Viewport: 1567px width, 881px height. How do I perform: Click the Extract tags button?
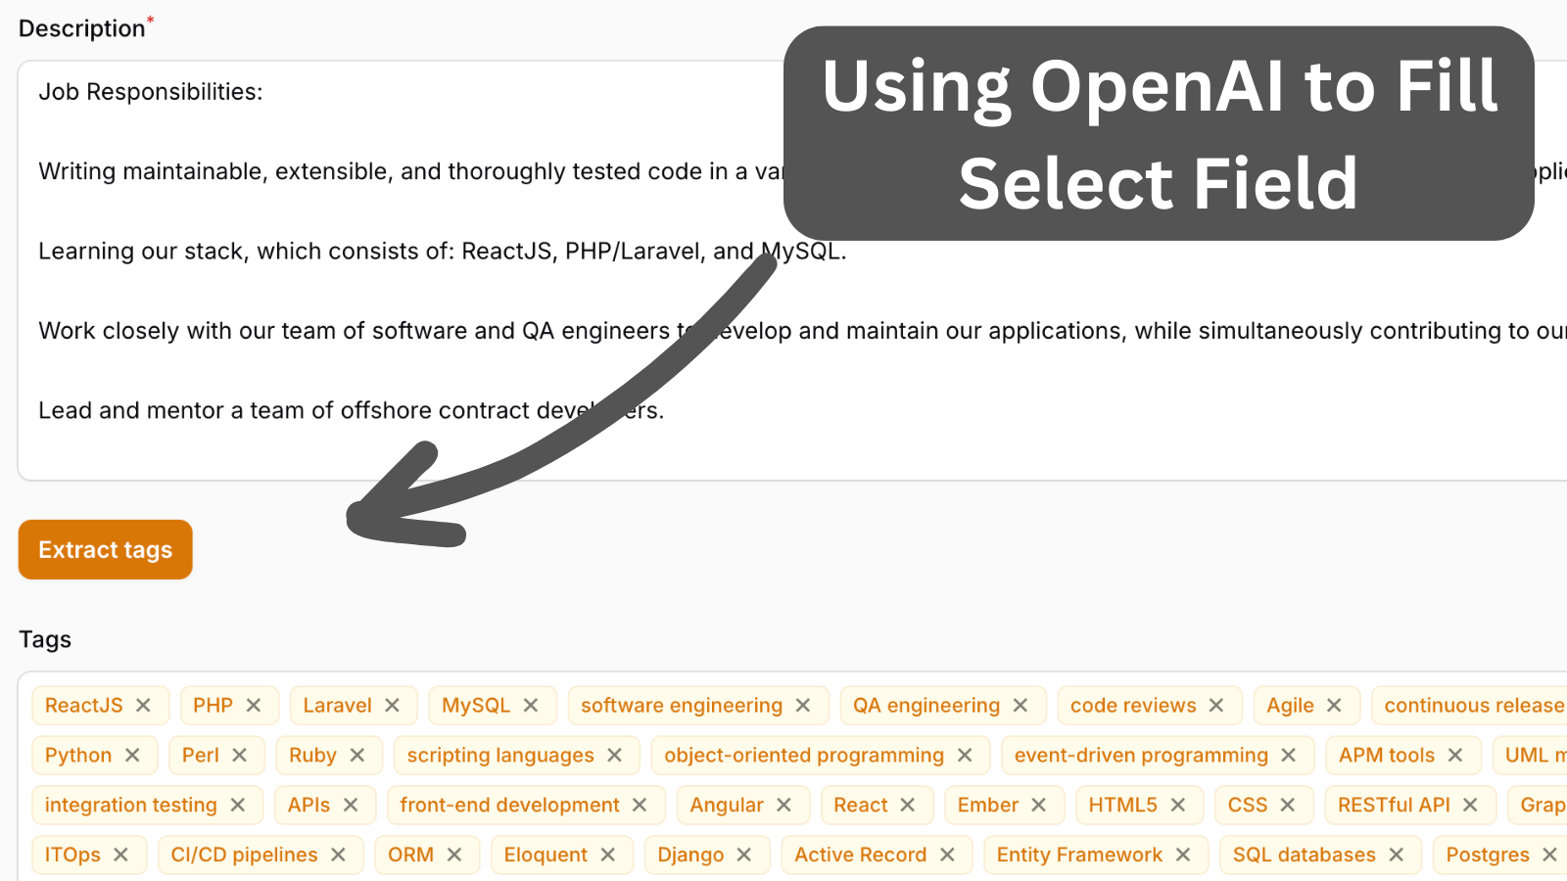pos(105,549)
